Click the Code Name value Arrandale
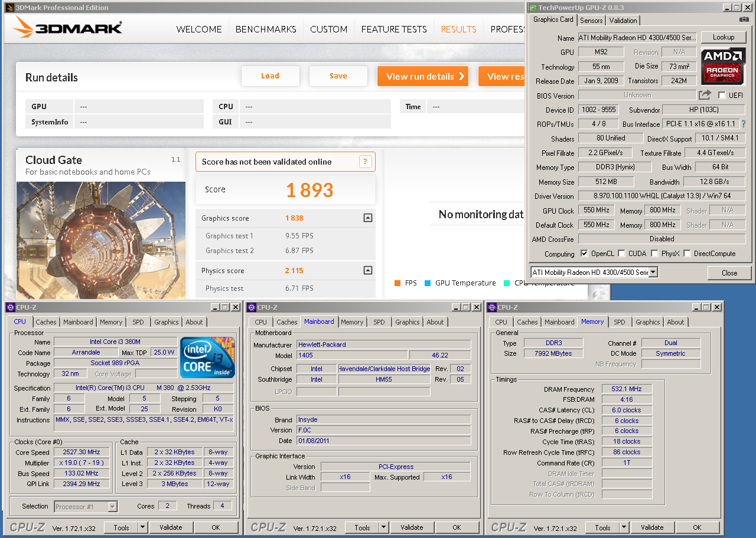This screenshot has width=756, height=538. pos(86,352)
